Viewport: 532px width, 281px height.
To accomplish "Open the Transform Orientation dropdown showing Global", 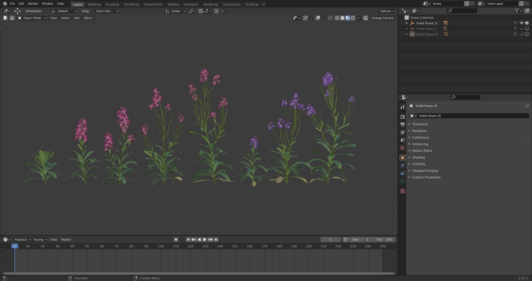I will (x=175, y=11).
